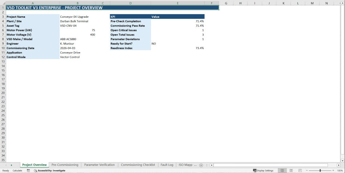Switch to Page Layout view
The image size is (345, 173).
tap(291, 170)
